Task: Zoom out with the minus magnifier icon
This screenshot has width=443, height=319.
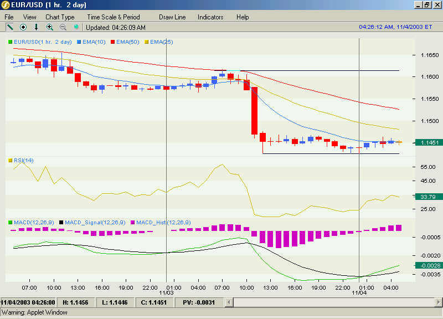Action: click(x=63, y=27)
